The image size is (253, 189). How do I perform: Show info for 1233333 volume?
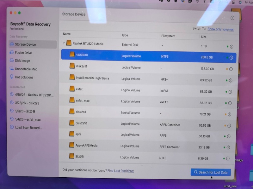click(231, 58)
